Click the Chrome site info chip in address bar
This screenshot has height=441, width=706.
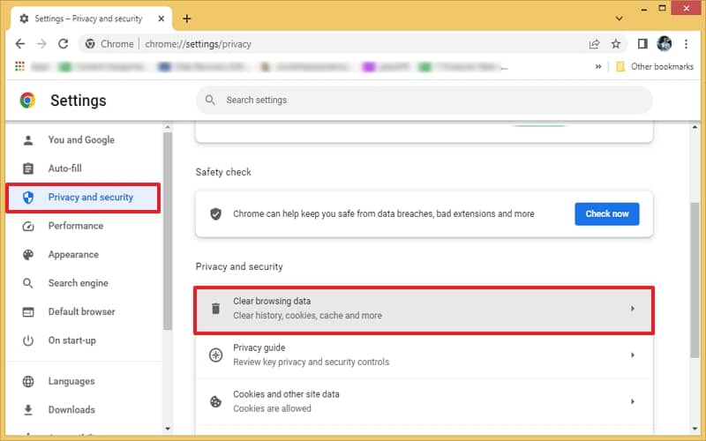109,43
